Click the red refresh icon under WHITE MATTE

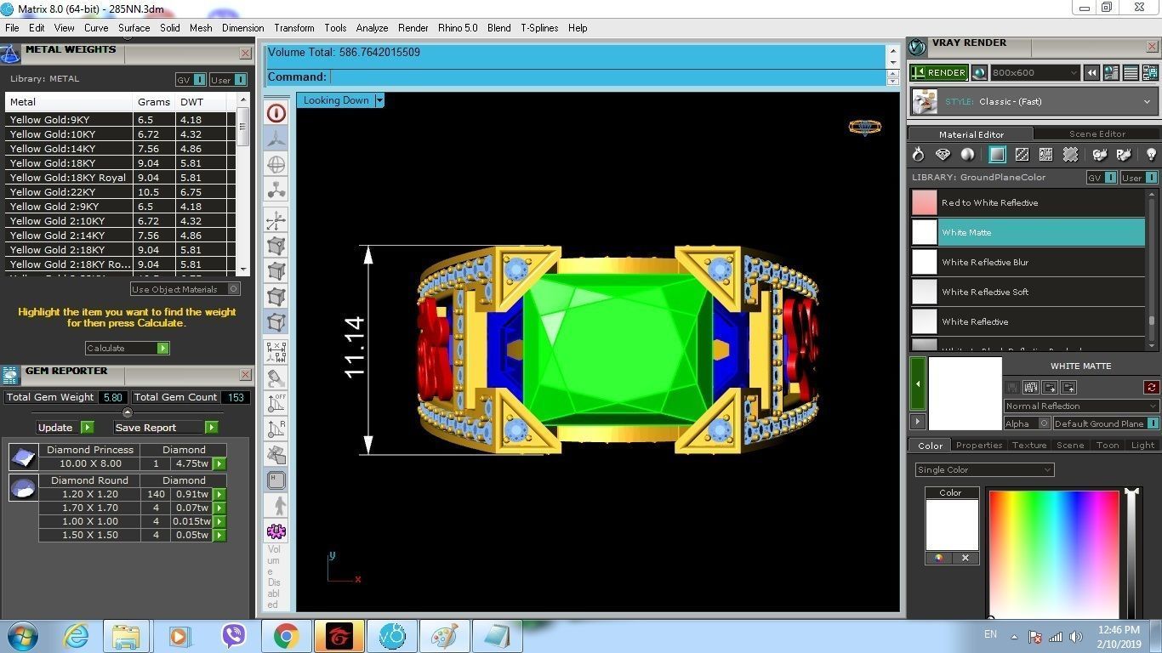1151,388
